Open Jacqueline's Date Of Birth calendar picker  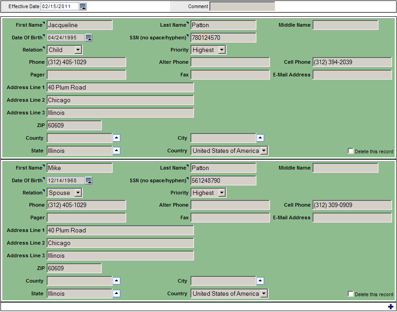coord(88,38)
